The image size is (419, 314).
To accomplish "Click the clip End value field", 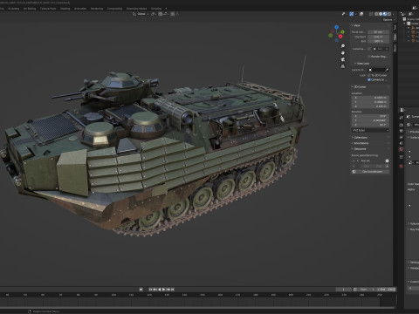I will [x=378, y=41].
